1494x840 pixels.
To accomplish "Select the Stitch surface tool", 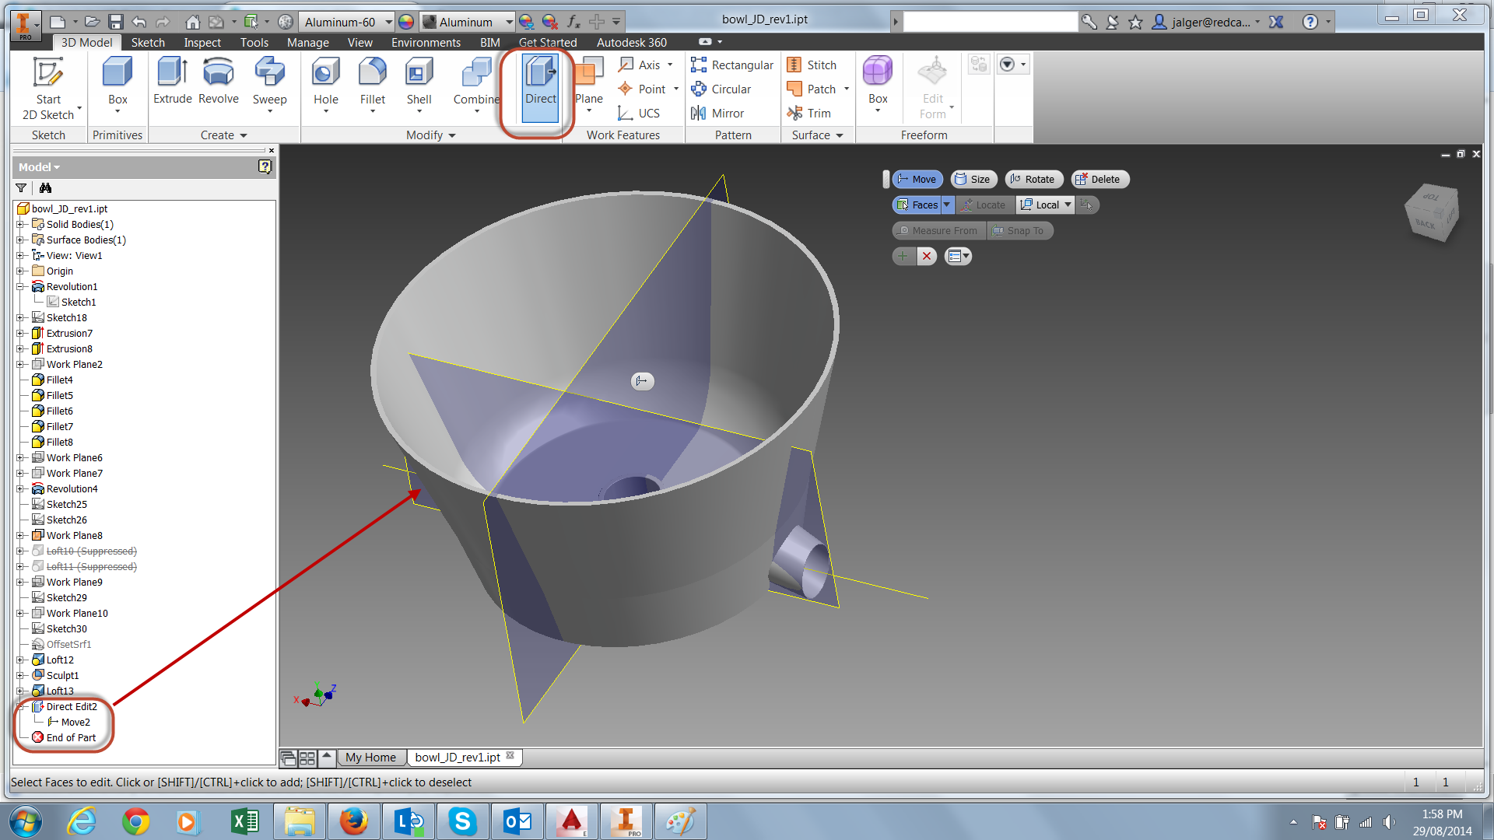I will tap(812, 65).
